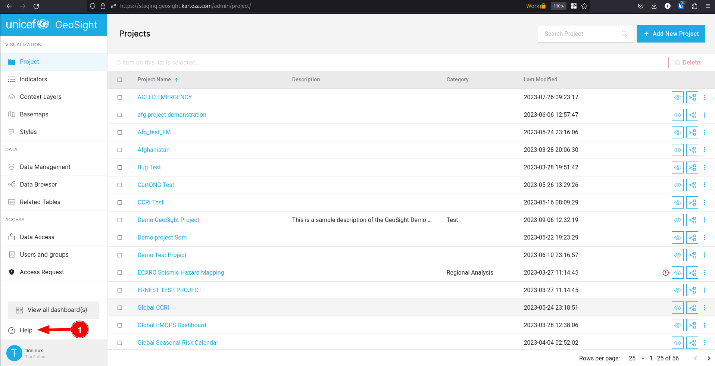Click View all dashboard(s) button
This screenshot has width=715, height=366.
(x=54, y=310)
